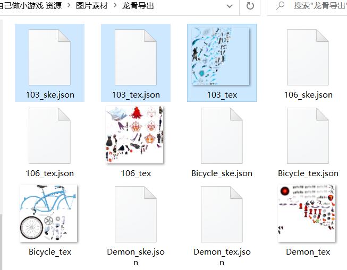Select the Bicycle_ske.json file icon
The height and width of the screenshot is (270, 347).
(x=222, y=136)
